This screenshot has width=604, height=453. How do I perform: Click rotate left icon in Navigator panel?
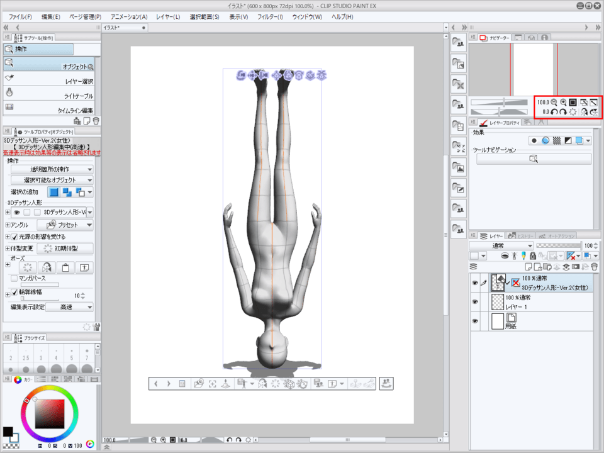(554, 112)
